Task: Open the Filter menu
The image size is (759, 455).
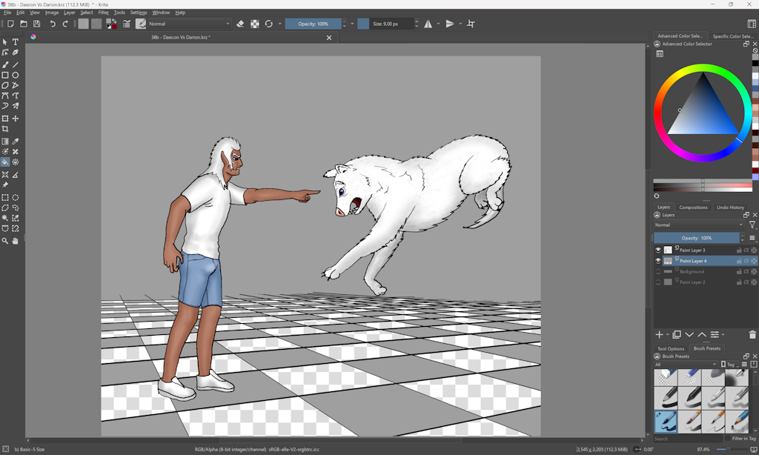Action: (104, 13)
